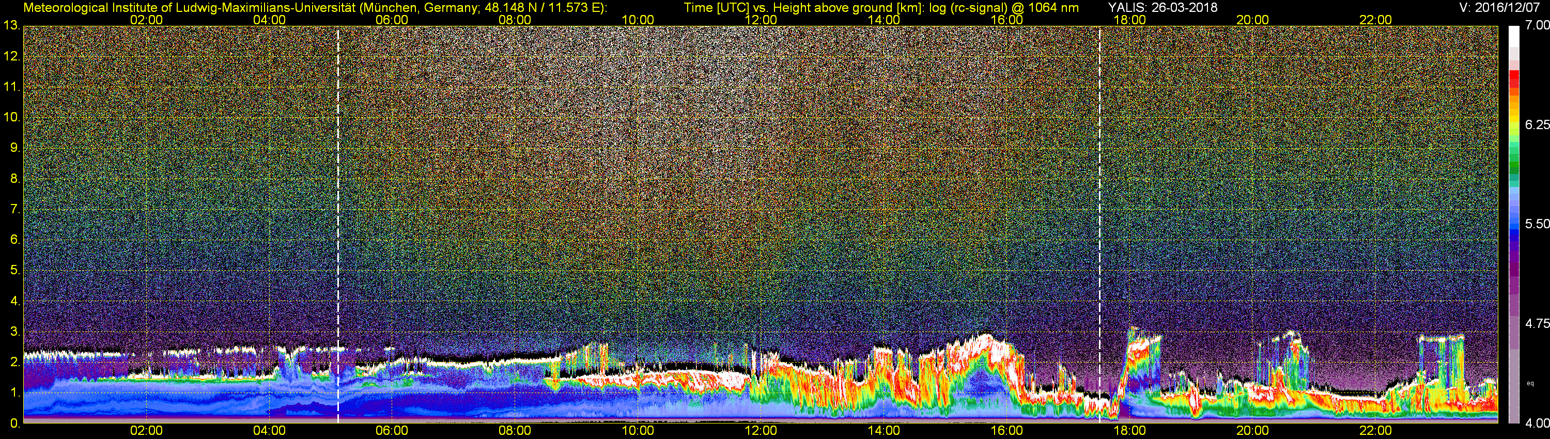Viewport: 1550px width, 439px height.
Task: Select 12:00 on the bottom time axis
Action: 761,431
